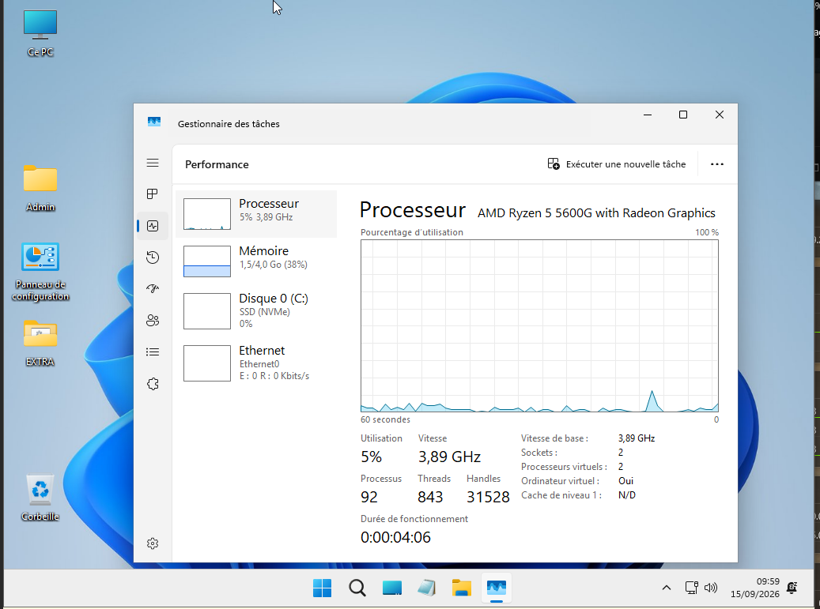Open Ce PC desktop icon
820x609 pixels.
(x=40, y=33)
